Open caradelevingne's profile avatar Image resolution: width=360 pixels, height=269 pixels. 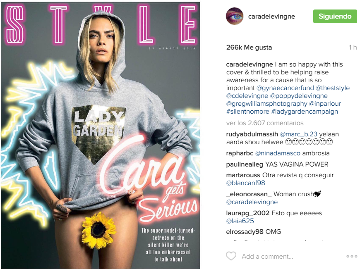click(234, 16)
